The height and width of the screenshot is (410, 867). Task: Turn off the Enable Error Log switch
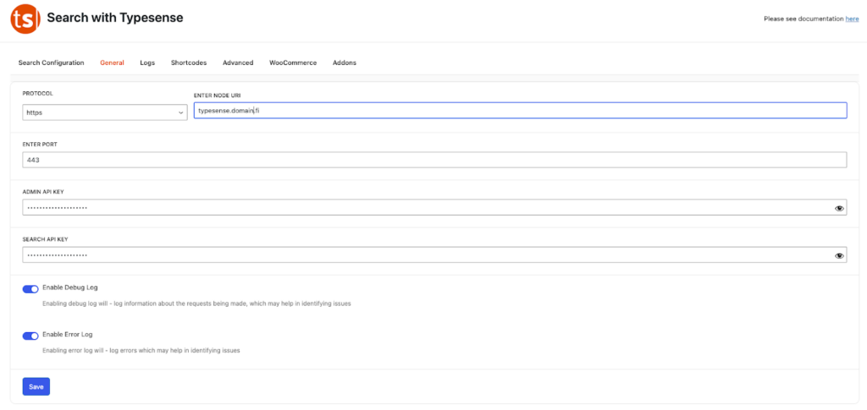(x=30, y=336)
